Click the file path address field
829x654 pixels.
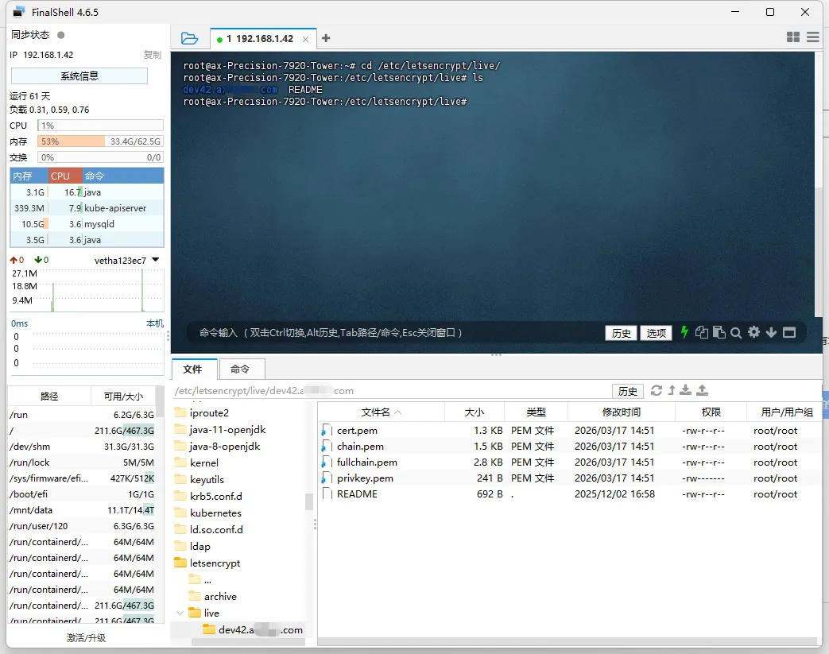391,391
